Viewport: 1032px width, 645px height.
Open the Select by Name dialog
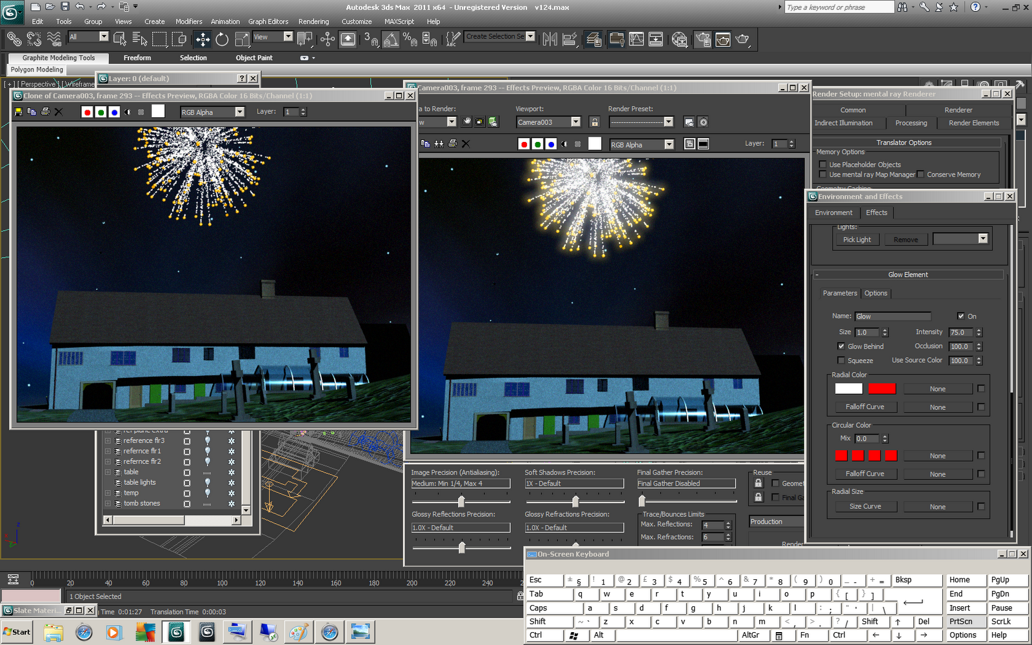(x=139, y=39)
